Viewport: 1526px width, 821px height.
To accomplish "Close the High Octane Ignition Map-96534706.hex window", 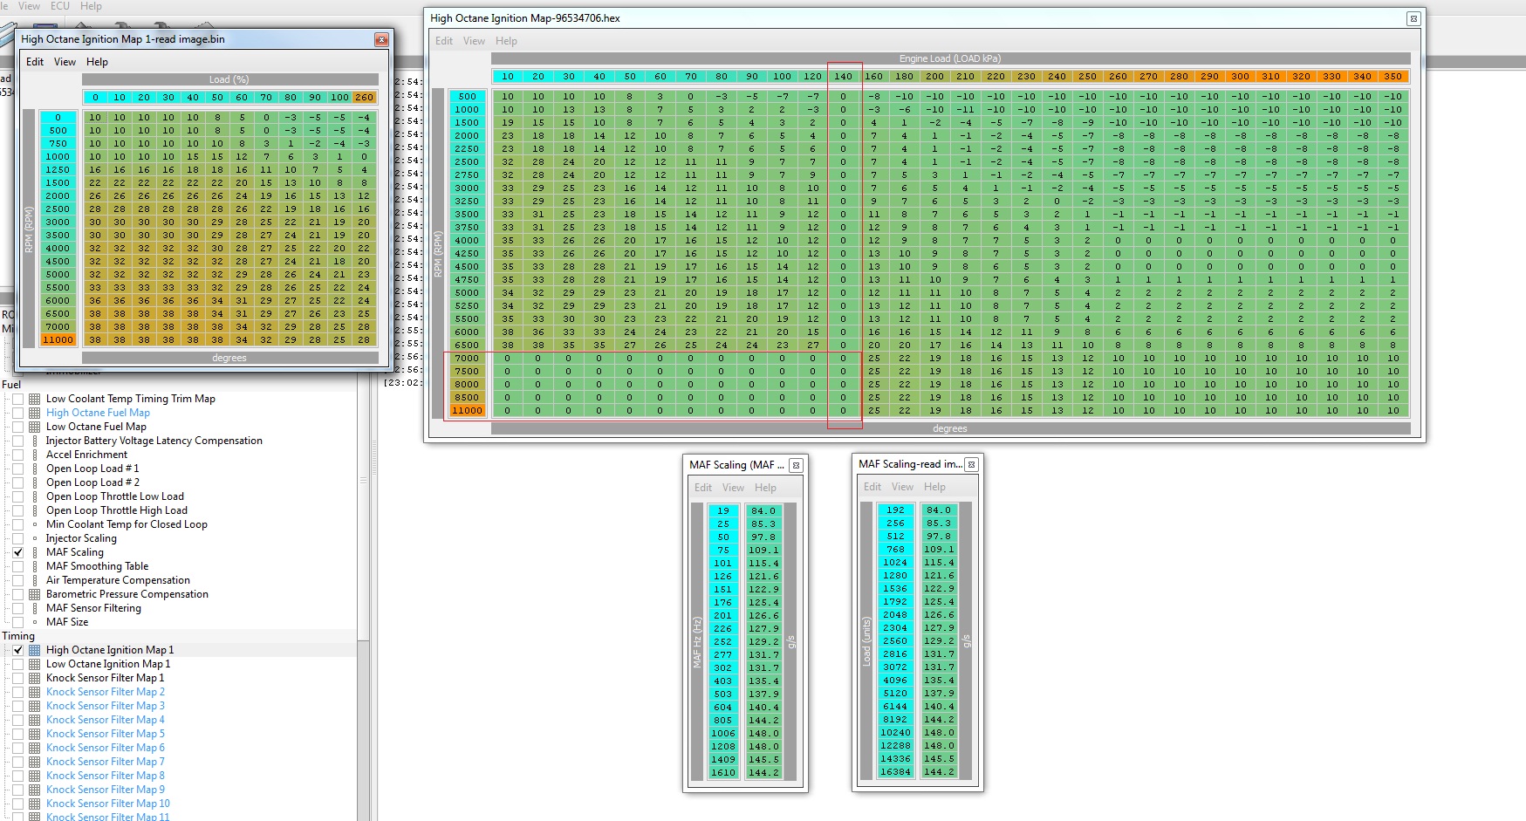I will click(1413, 18).
